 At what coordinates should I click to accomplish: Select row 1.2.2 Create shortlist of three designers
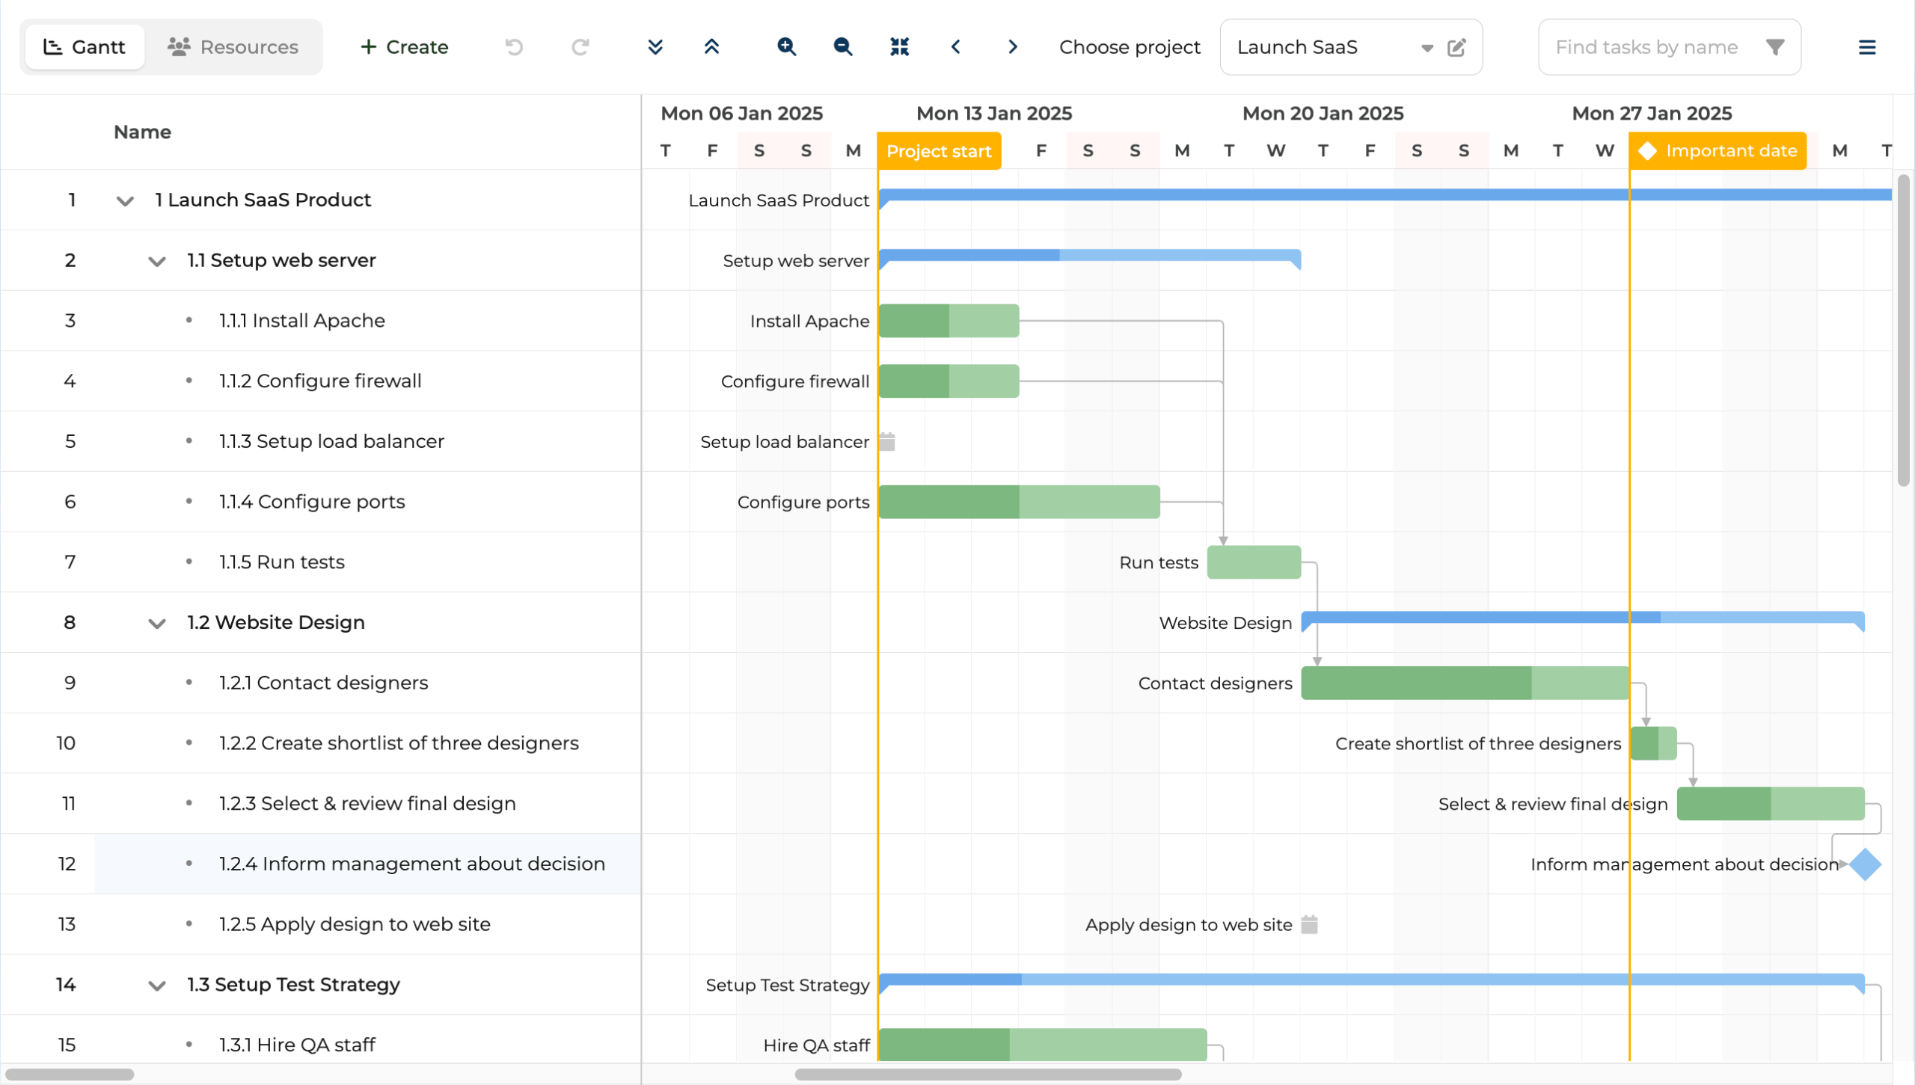click(320, 743)
